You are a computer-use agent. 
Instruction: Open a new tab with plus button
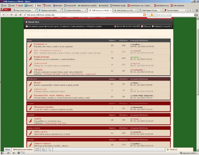(190, 10)
